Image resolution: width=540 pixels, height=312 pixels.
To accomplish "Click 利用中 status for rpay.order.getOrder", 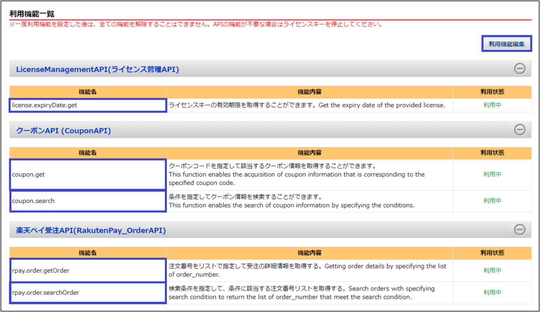I will click(492, 271).
